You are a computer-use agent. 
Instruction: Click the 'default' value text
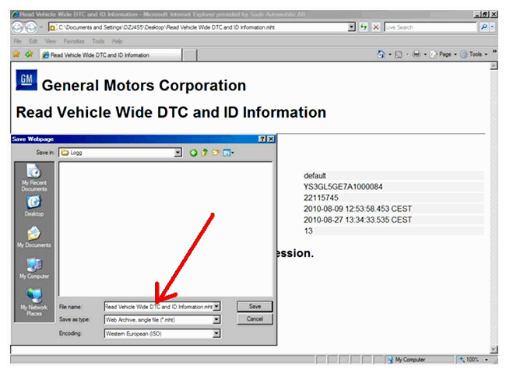(x=314, y=176)
